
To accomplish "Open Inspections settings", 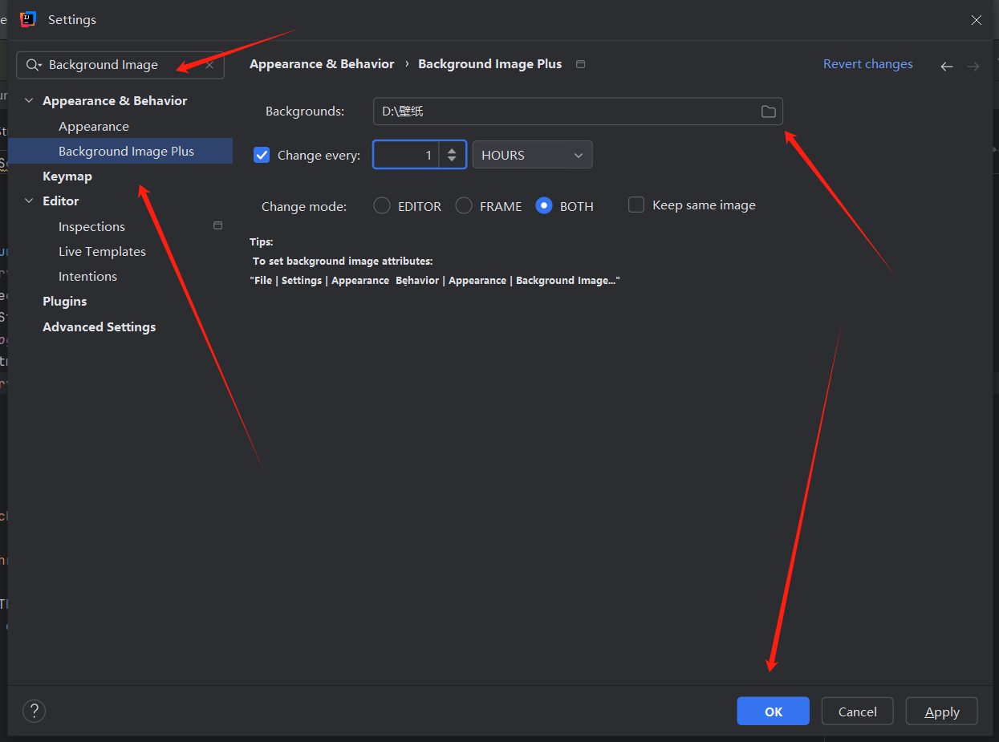I will 91,226.
